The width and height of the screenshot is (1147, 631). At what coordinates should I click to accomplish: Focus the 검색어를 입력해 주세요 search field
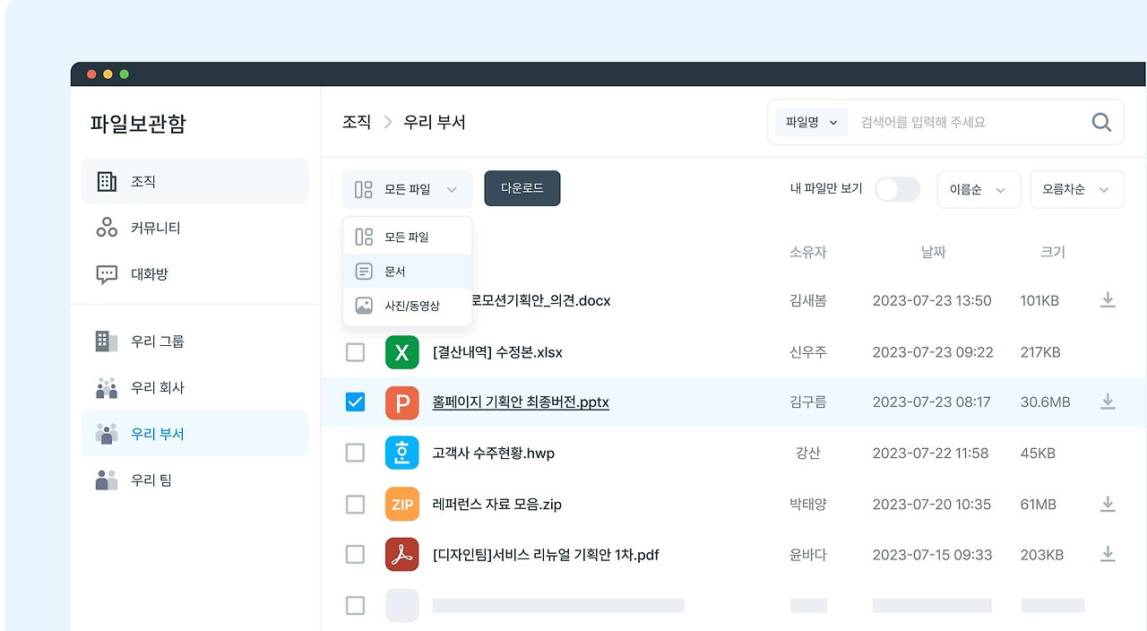tap(968, 122)
